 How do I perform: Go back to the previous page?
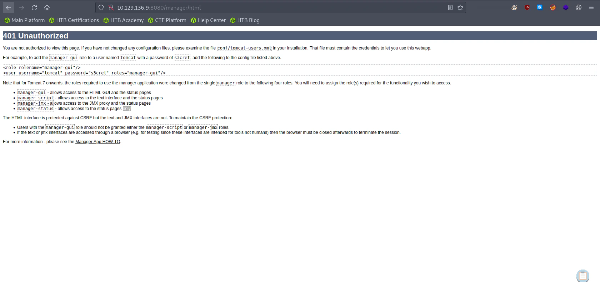(9, 7)
